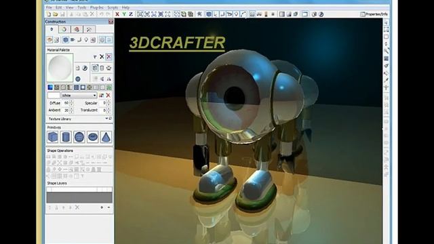The image size is (434, 244).
Task: Close the Construction panel
Action: 111,22
